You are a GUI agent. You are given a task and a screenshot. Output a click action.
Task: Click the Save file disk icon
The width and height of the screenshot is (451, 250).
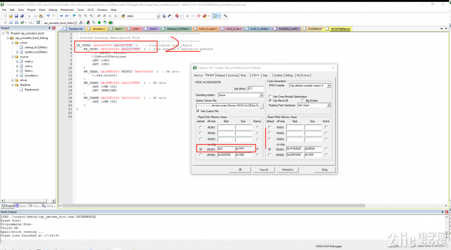[16, 16]
